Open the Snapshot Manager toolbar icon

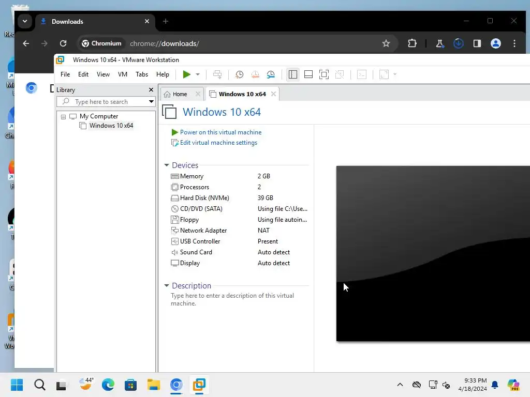[271, 74]
